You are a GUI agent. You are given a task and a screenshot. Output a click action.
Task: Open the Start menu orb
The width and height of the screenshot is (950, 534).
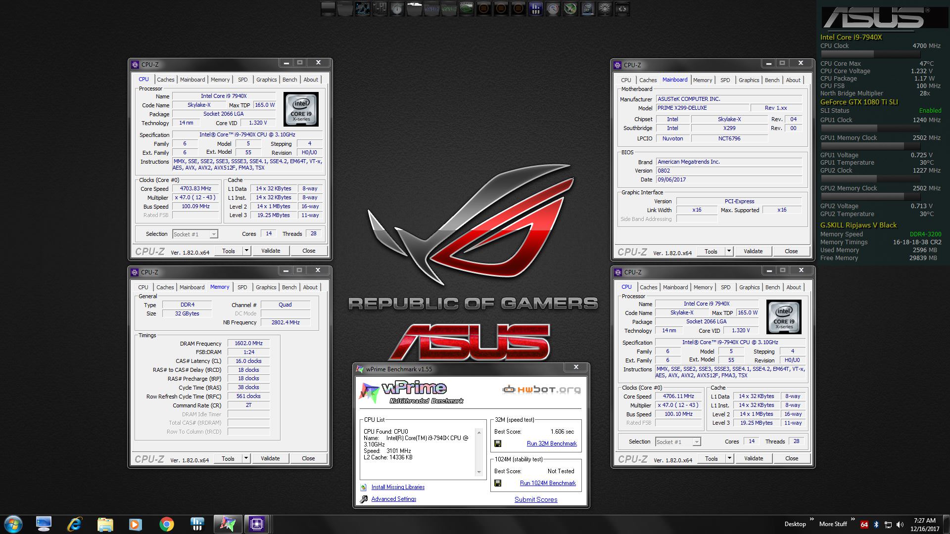pyautogui.click(x=13, y=524)
